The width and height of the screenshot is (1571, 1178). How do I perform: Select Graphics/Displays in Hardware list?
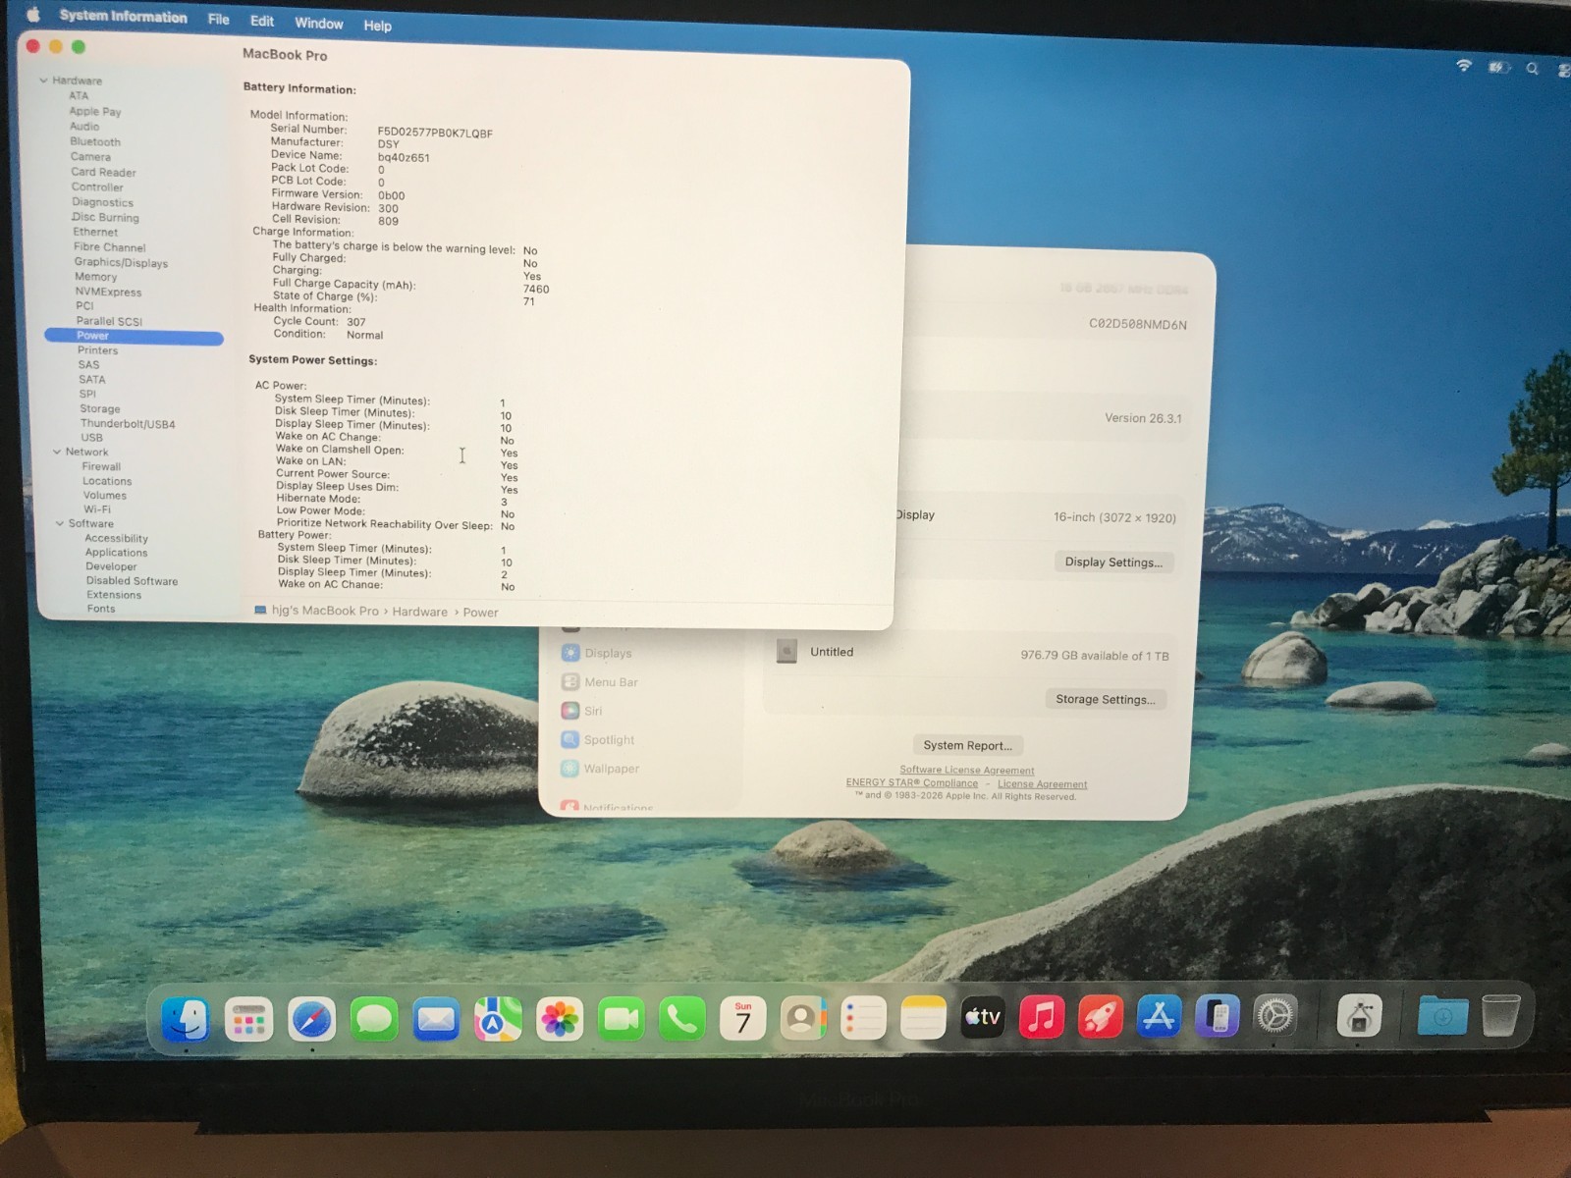pos(121,262)
